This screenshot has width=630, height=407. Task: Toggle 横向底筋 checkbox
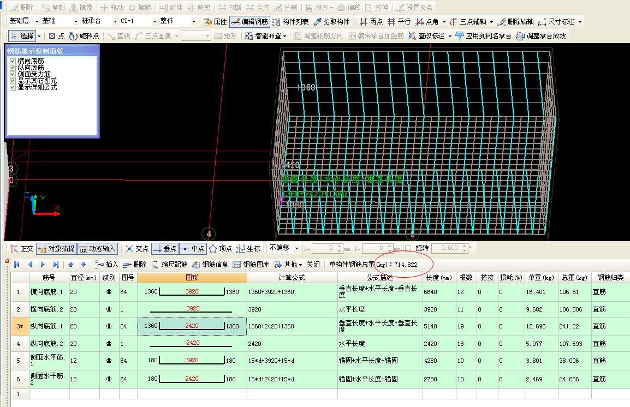tap(13, 61)
